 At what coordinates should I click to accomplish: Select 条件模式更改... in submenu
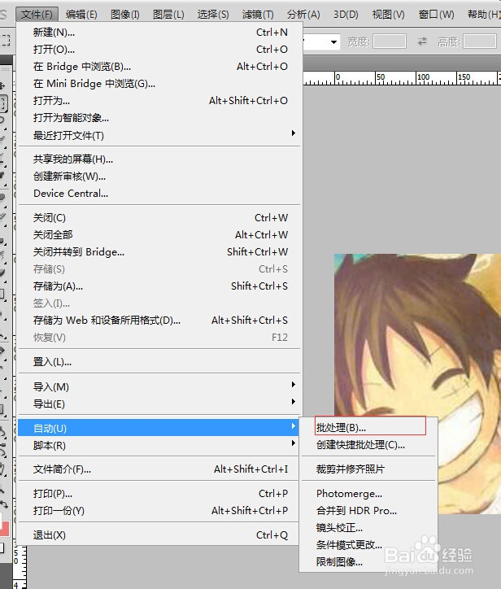[x=368, y=545]
